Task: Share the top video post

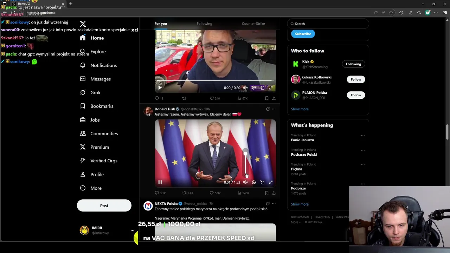Action: (x=274, y=98)
